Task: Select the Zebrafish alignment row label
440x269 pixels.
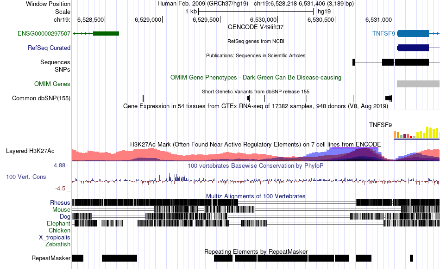Action: [58, 245]
